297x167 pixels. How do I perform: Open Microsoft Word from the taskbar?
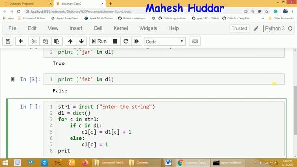coord(168,163)
